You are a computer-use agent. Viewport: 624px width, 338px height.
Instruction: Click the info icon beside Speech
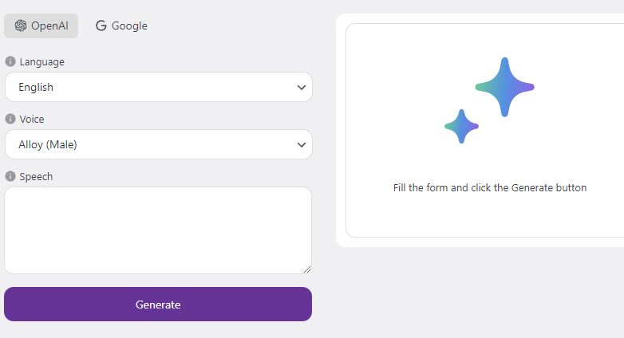click(x=10, y=176)
